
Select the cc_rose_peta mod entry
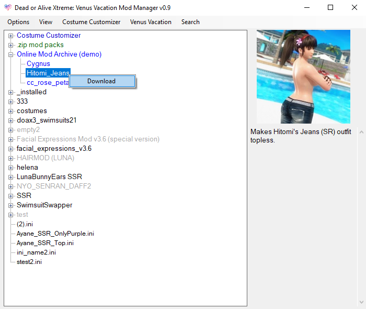coord(48,83)
